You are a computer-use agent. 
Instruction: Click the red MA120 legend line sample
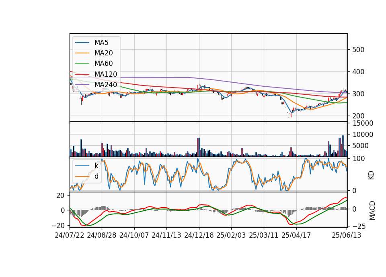[82, 74]
